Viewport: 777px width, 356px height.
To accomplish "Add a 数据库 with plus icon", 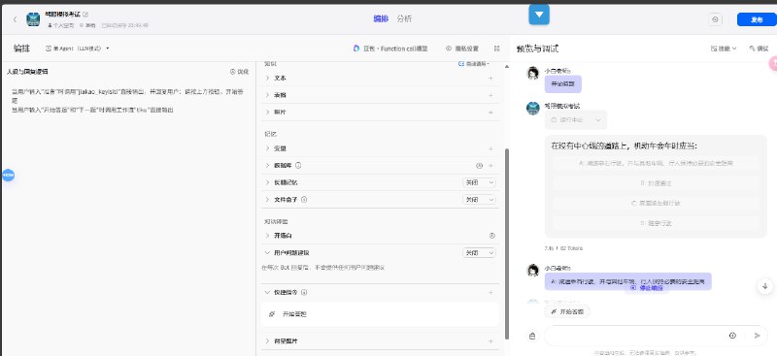I will coord(490,166).
